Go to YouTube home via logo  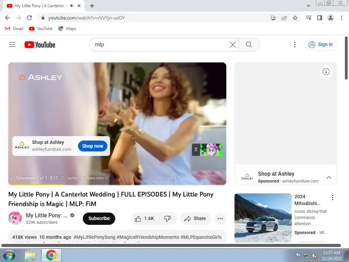(40, 45)
